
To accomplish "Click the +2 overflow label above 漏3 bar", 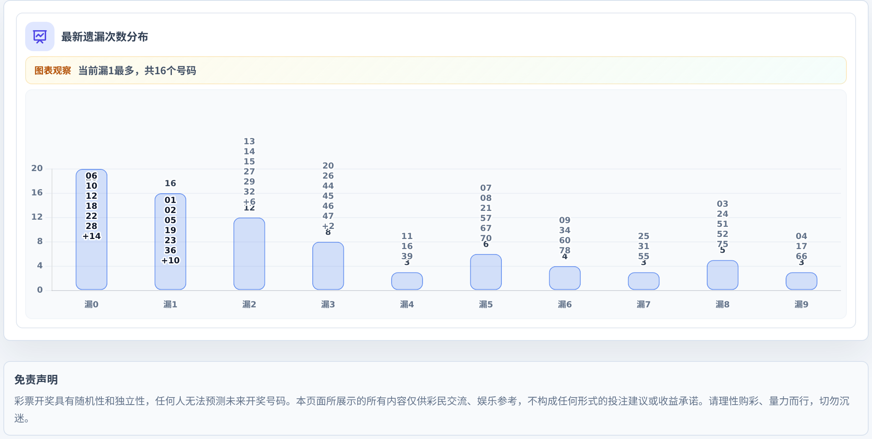I will pos(328,226).
